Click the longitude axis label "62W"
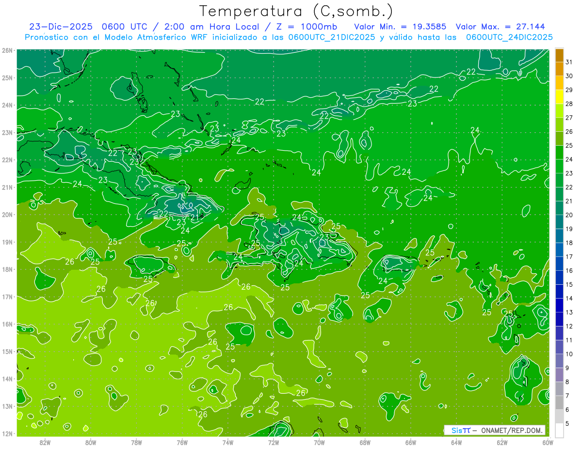Screen dimensions: 582x449 point(502,442)
